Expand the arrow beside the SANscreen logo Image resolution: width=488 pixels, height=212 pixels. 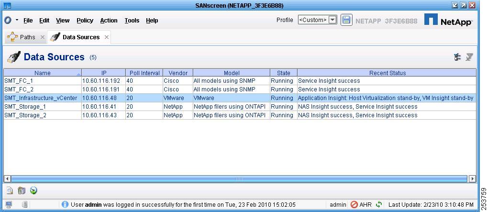[17, 20]
